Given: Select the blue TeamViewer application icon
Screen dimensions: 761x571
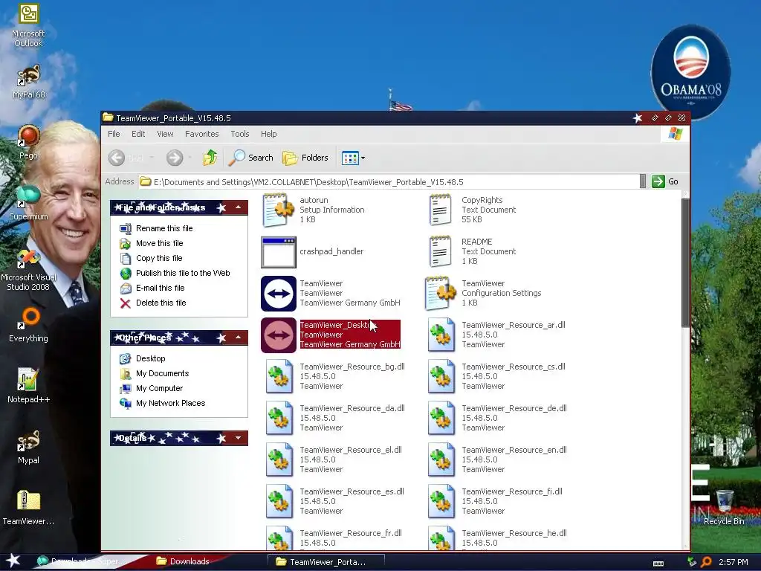Looking at the screenshot, I should 278,293.
